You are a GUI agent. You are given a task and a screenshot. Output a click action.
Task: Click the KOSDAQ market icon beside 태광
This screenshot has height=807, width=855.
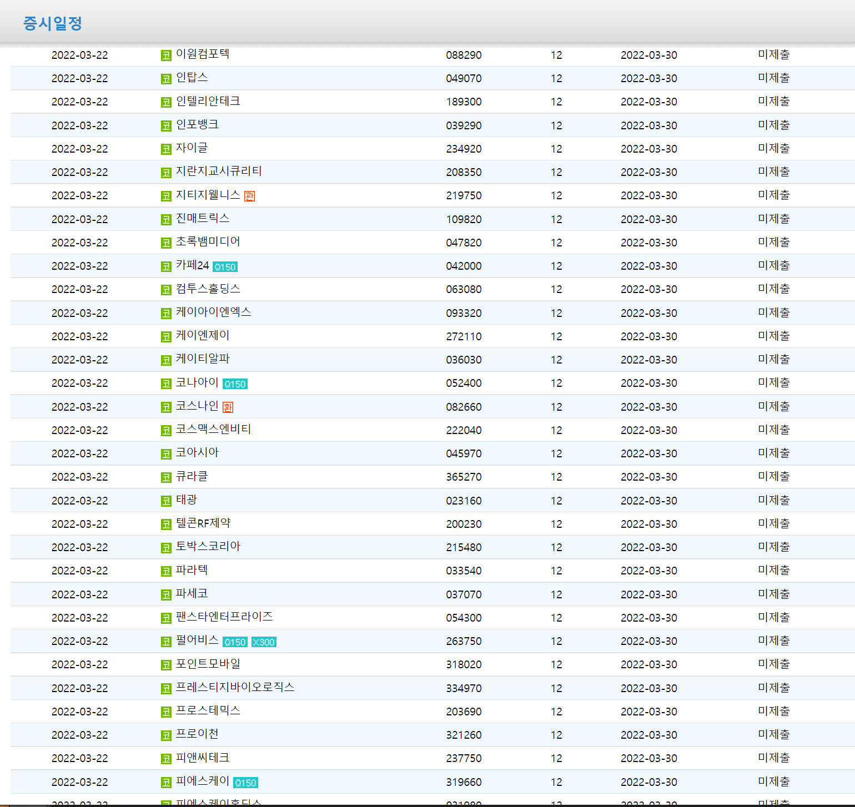[166, 501]
